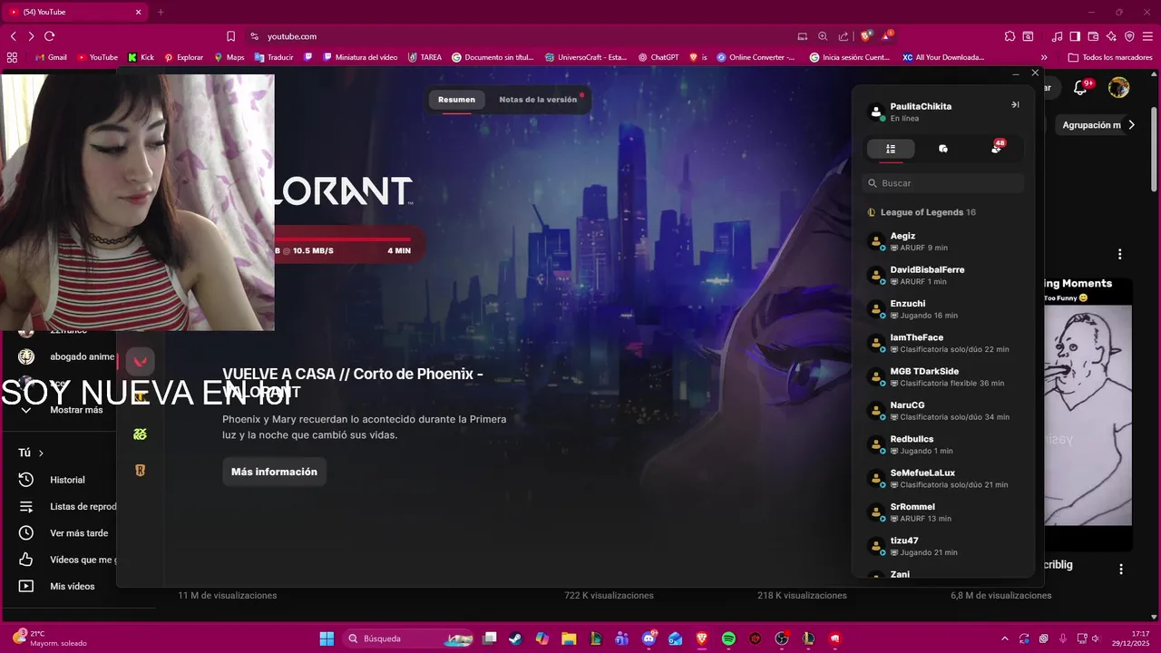Open Brave Shields lion icon
The width and height of the screenshot is (1161, 653).
[866, 36]
